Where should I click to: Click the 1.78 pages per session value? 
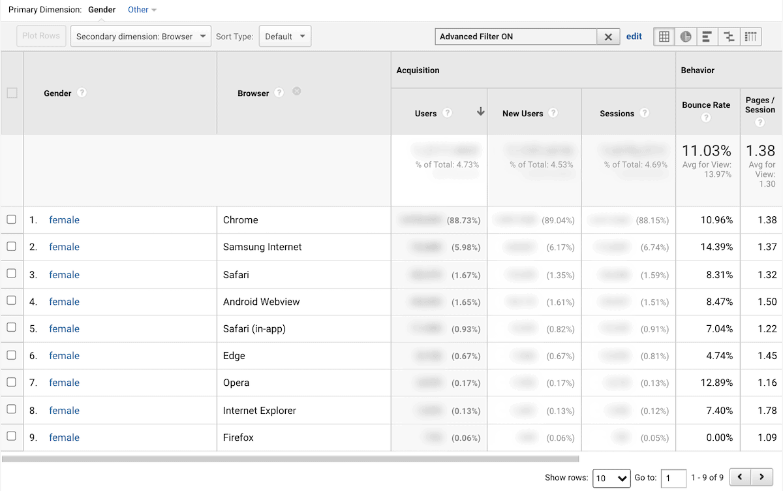pos(767,411)
